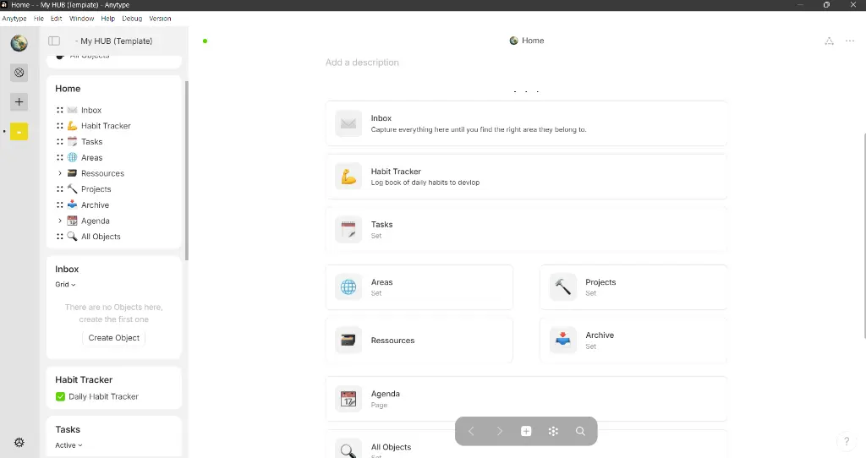866x458 pixels.
Task: Open settings gear in the left rail
Action: pos(19,443)
